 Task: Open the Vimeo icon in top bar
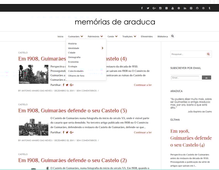[191, 8]
